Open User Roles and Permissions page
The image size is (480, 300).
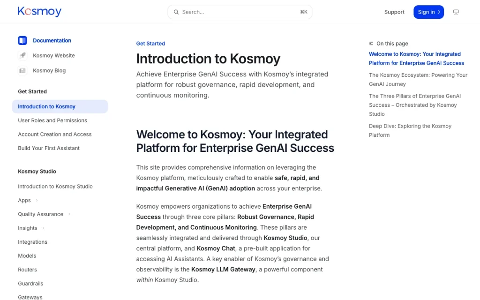(52, 120)
